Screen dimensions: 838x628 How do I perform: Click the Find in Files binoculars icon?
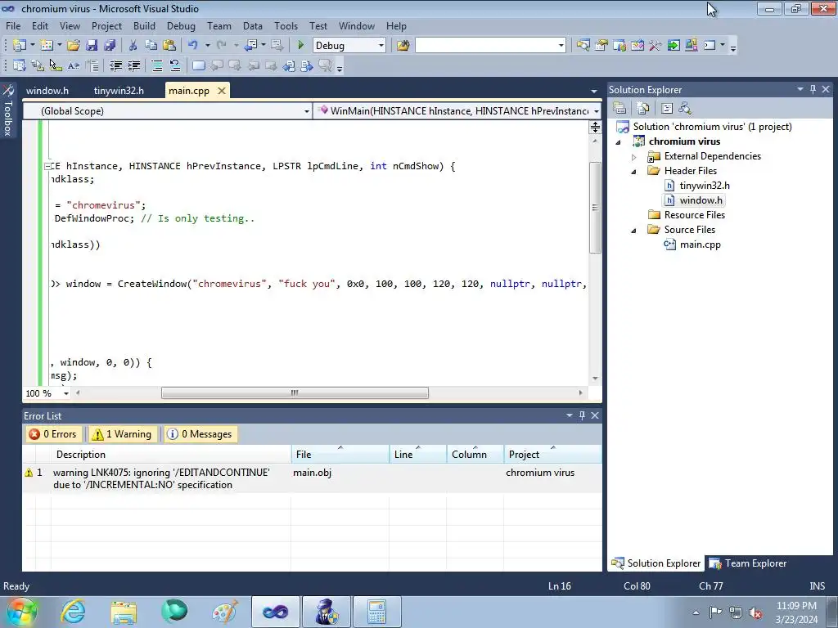pos(403,46)
